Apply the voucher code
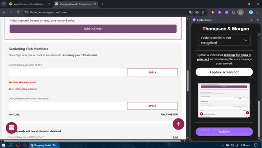The height and width of the screenshot is (148, 262). point(152,72)
